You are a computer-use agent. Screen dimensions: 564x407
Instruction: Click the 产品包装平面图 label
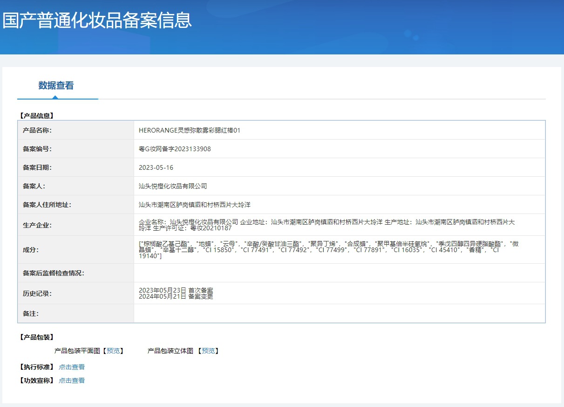(x=77, y=351)
